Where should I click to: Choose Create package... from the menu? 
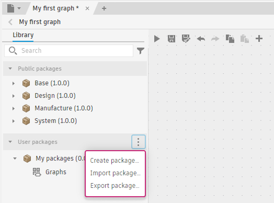tap(115, 161)
